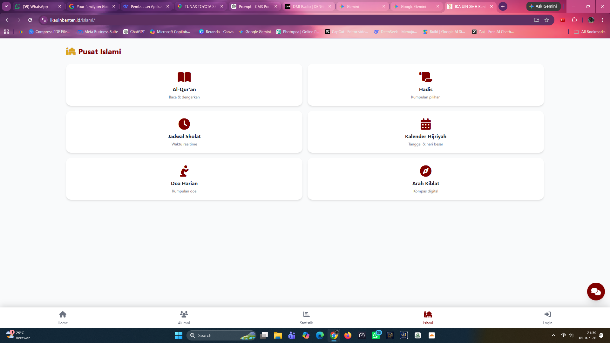Screen dimensions: 610x343
Task: Show hidden system tray icons chevron
Action: click(x=553, y=335)
